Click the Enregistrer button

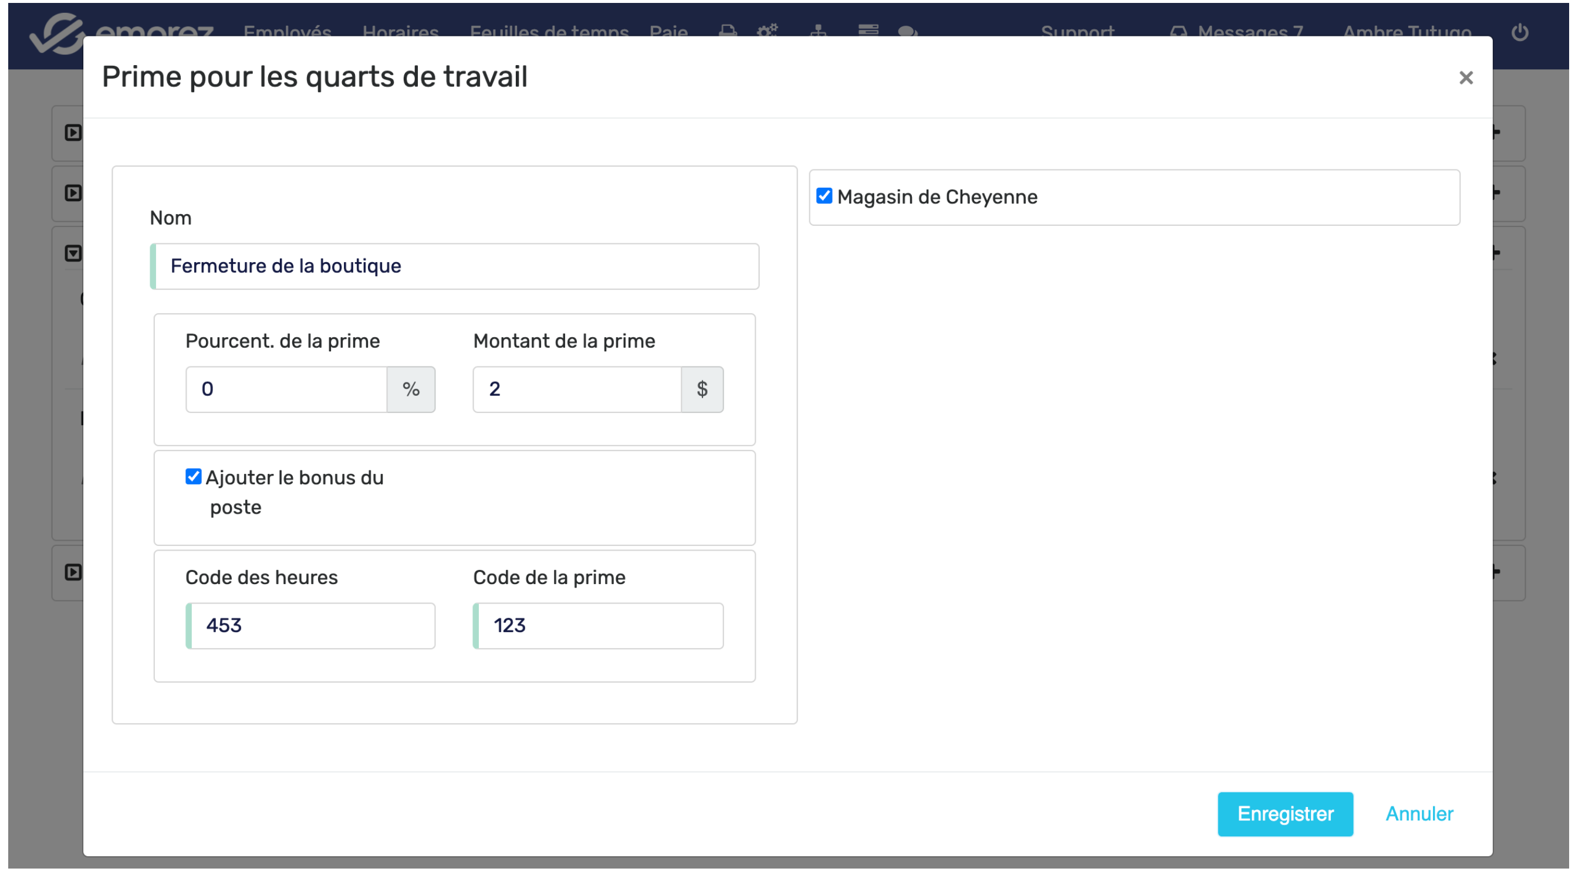pyautogui.click(x=1285, y=814)
